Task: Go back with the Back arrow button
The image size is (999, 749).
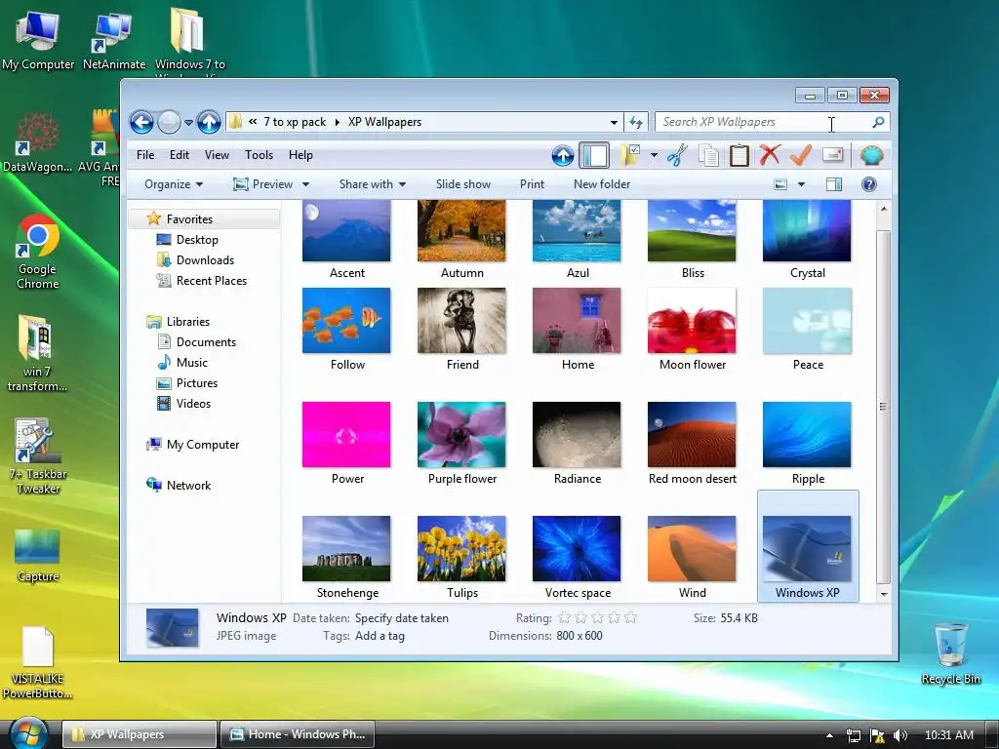Action: (142, 122)
